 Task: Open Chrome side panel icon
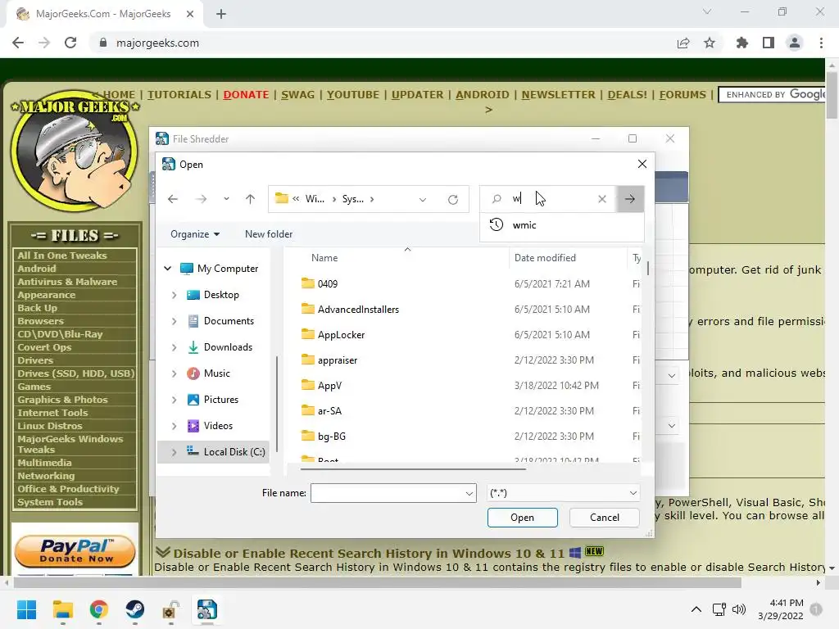point(769,43)
